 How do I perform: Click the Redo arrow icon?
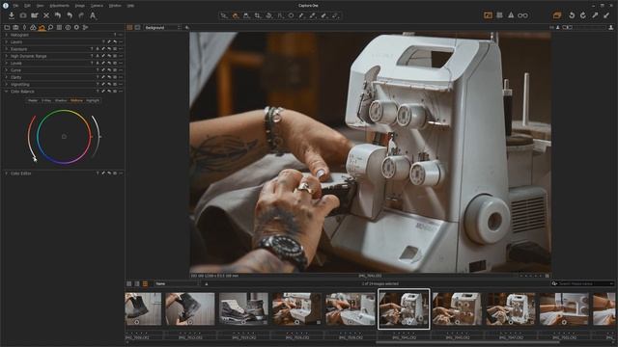[81, 15]
